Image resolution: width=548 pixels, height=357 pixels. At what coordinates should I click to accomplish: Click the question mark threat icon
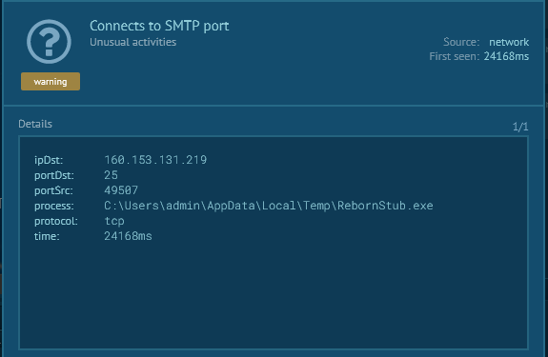tap(49, 42)
